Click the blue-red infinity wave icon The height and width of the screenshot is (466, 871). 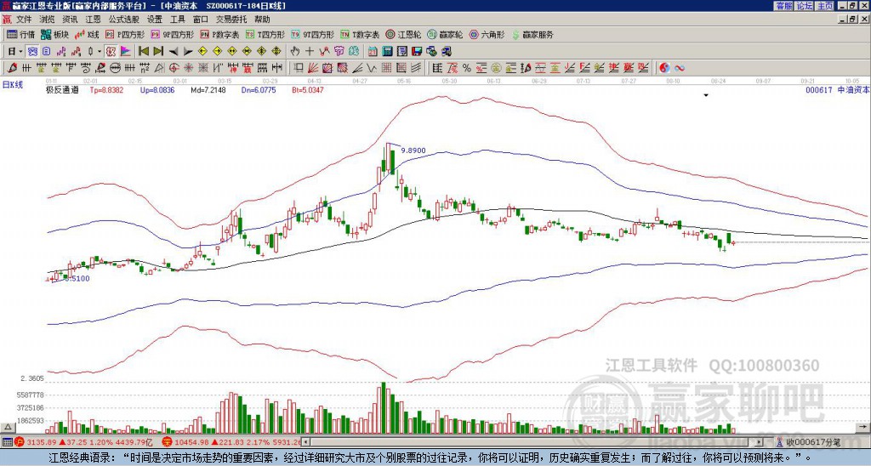click(x=679, y=68)
